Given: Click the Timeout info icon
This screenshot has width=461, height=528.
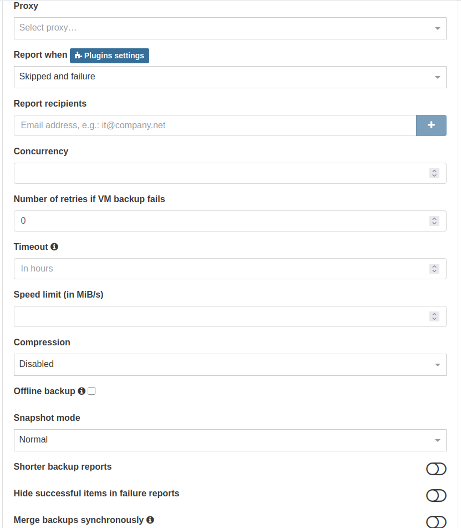Looking at the screenshot, I should (x=54, y=247).
